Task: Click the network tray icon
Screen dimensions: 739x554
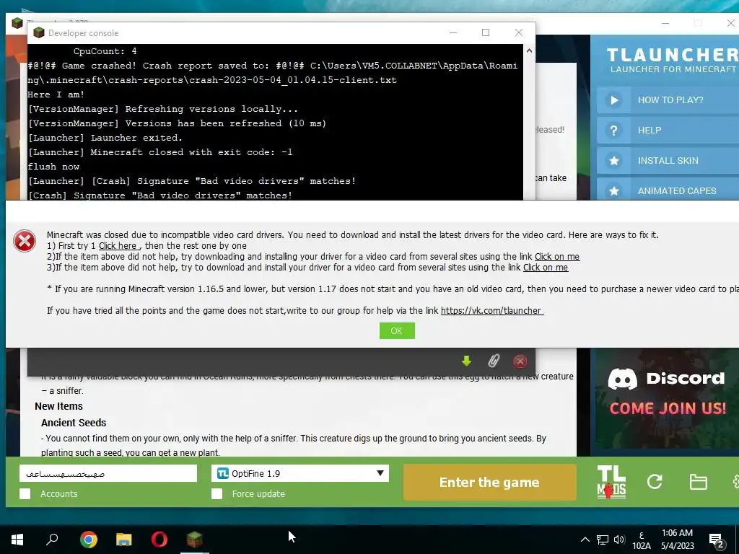Action: [x=603, y=540]
